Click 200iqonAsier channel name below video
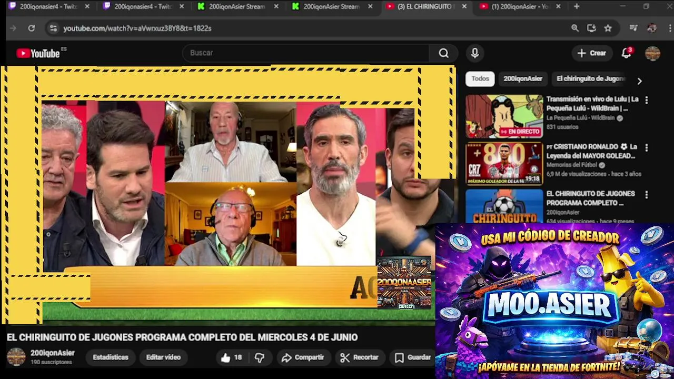Screen dimensions: 674x379 (52, 353)
